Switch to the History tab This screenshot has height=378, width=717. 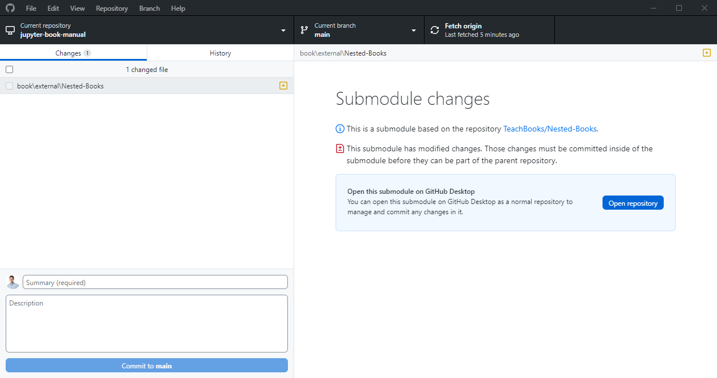(x=220, y=53)
